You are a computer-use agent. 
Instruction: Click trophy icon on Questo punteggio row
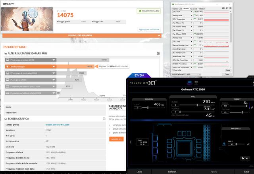click(7, 67)
